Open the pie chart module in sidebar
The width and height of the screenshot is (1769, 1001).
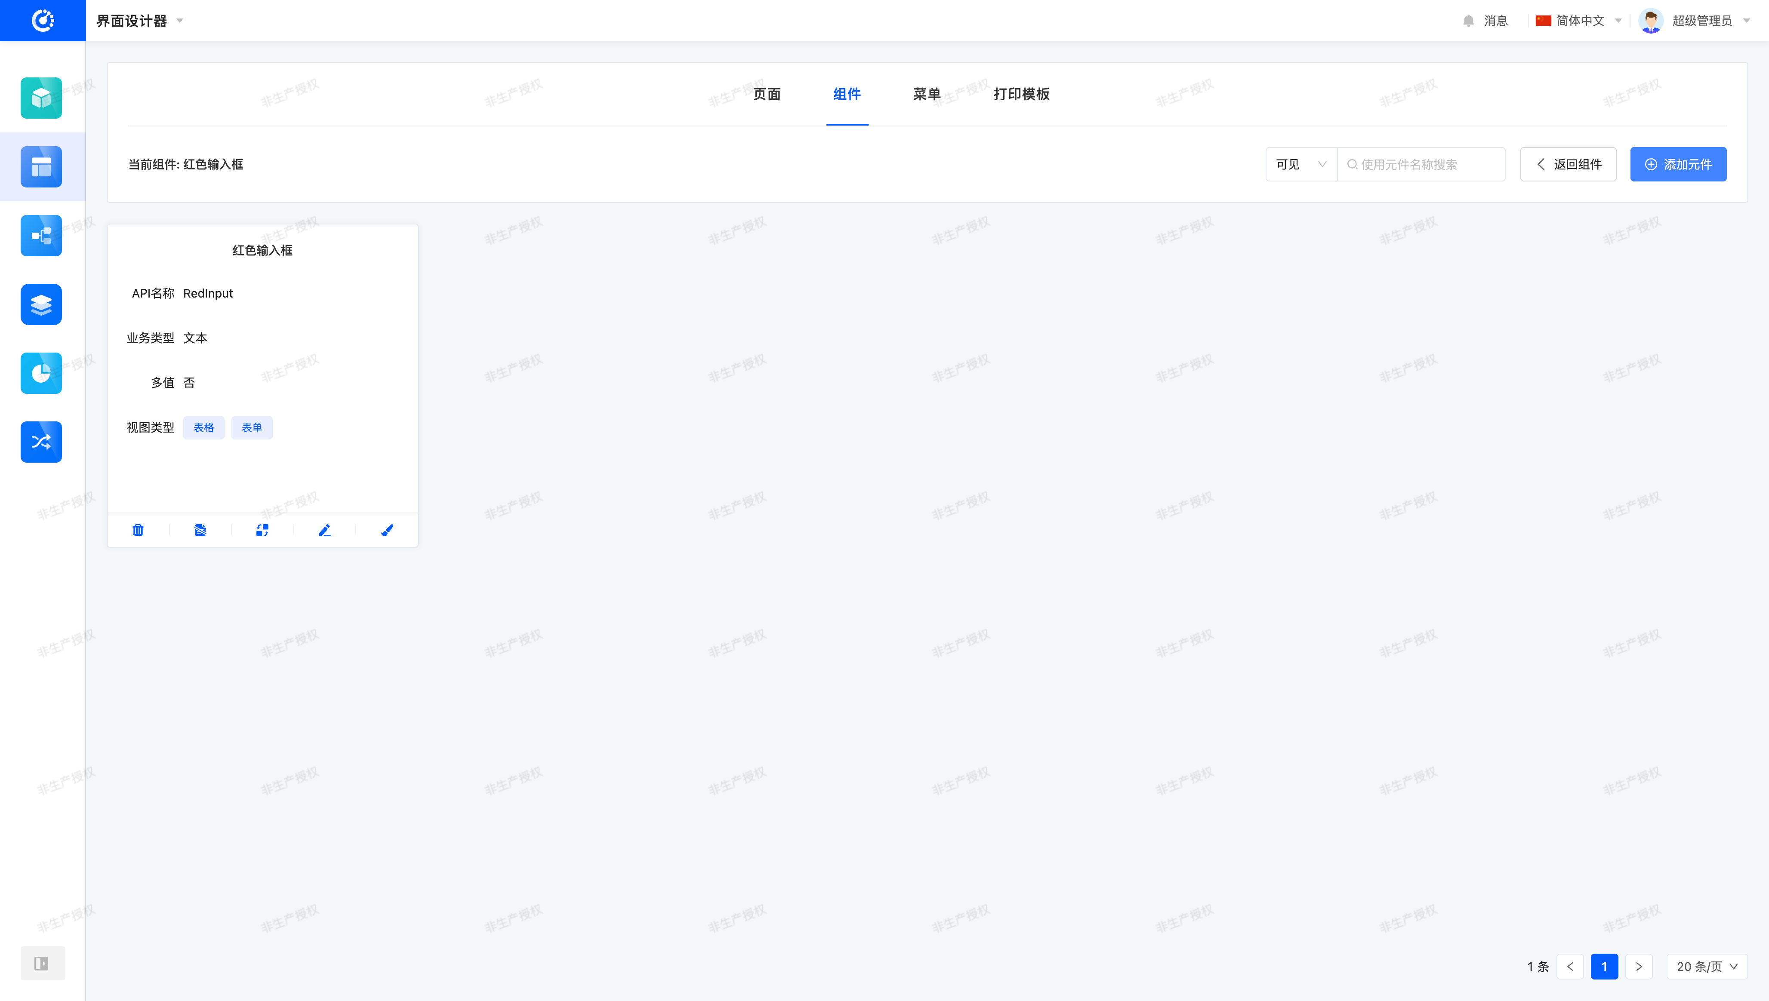tap(41, 373)
